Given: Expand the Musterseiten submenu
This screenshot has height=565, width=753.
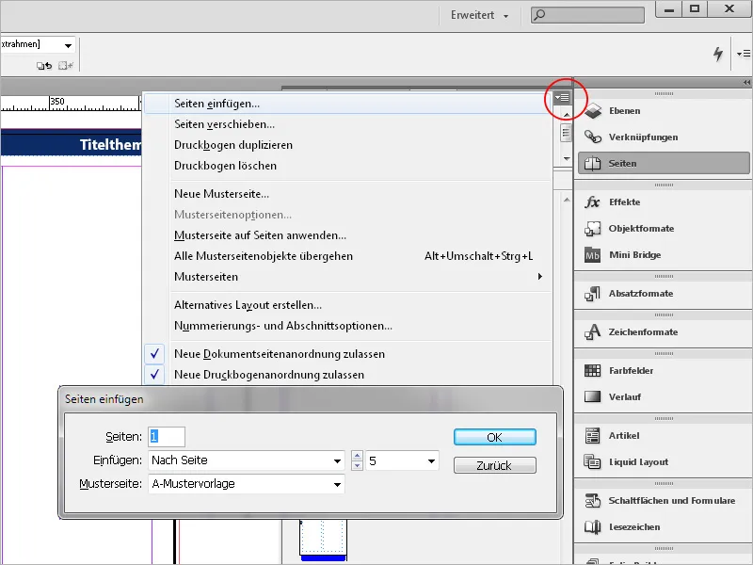Looking at the screenshot, I should point(348,277).
